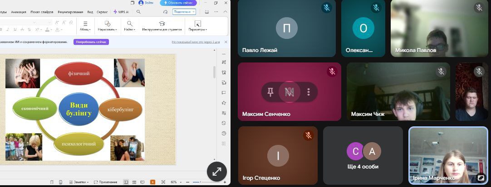The image size is (491, 187).
Task: Open more options for Максим Сенченко
Action: click(309, 92)
